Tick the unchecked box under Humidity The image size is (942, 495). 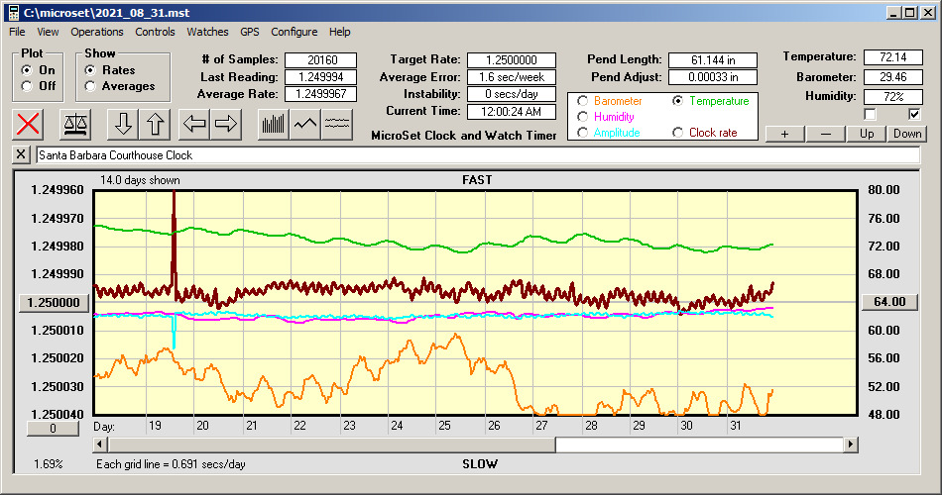click(x=870, y=114)
